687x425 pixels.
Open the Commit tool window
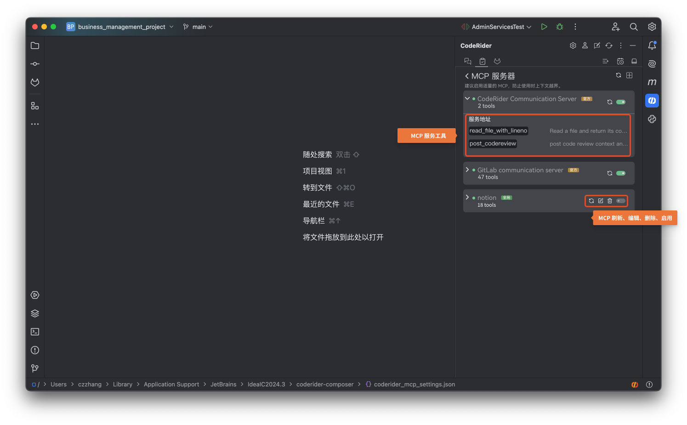click(35, 64)
